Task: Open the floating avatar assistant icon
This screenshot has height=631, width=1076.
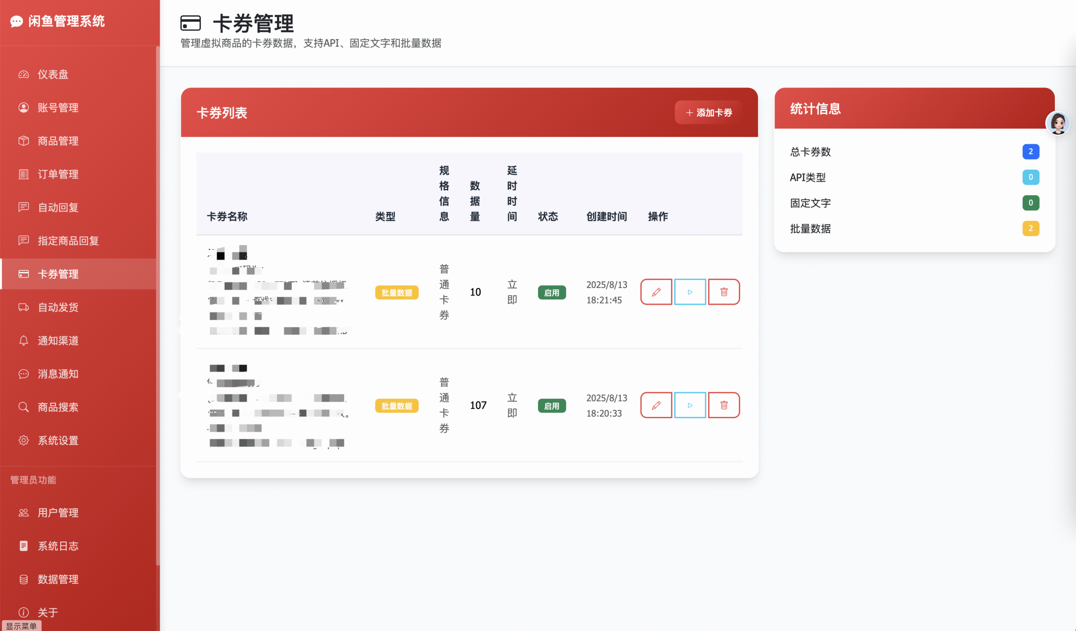Action: 1058,123
